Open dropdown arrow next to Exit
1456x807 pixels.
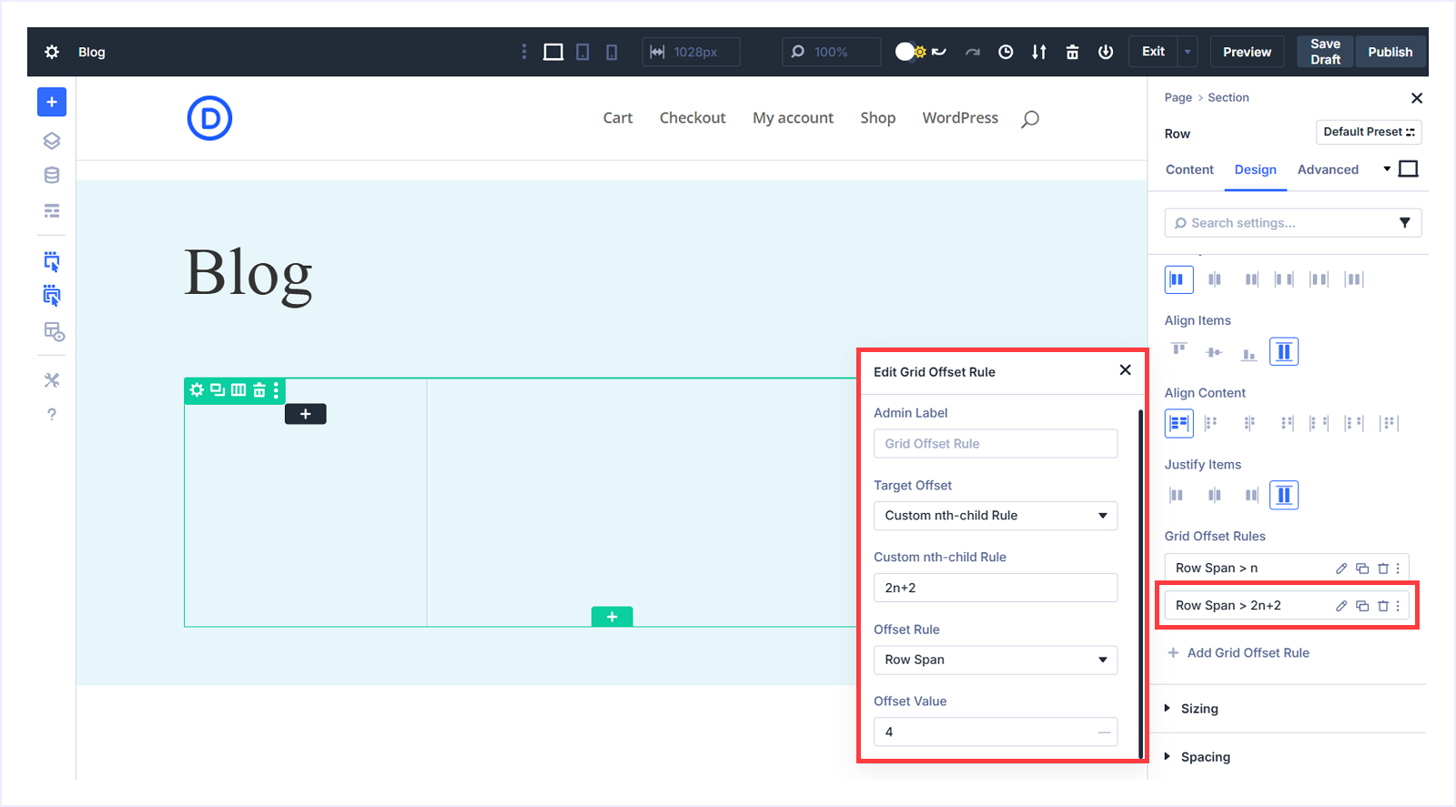(x=1188, y=52)
